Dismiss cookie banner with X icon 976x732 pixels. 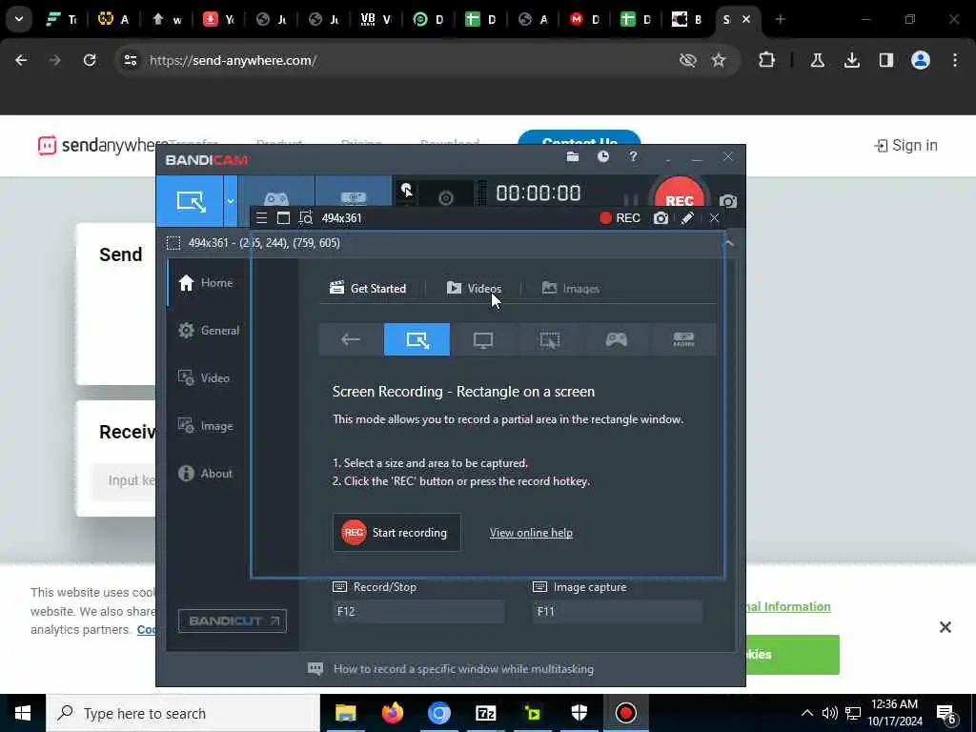(945, 627)
